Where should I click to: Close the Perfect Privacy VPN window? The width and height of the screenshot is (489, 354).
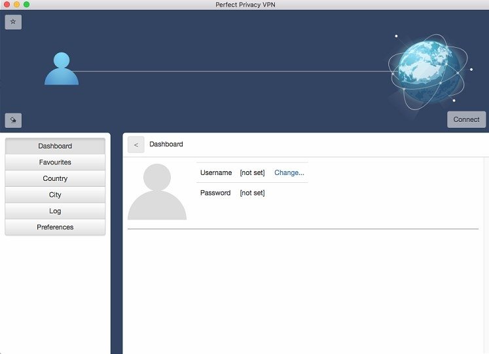coord(7,5)
